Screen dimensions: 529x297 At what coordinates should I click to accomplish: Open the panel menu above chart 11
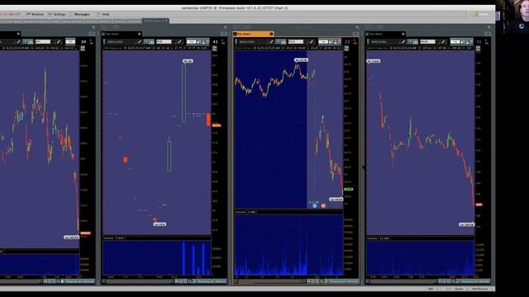coord(488,34)
